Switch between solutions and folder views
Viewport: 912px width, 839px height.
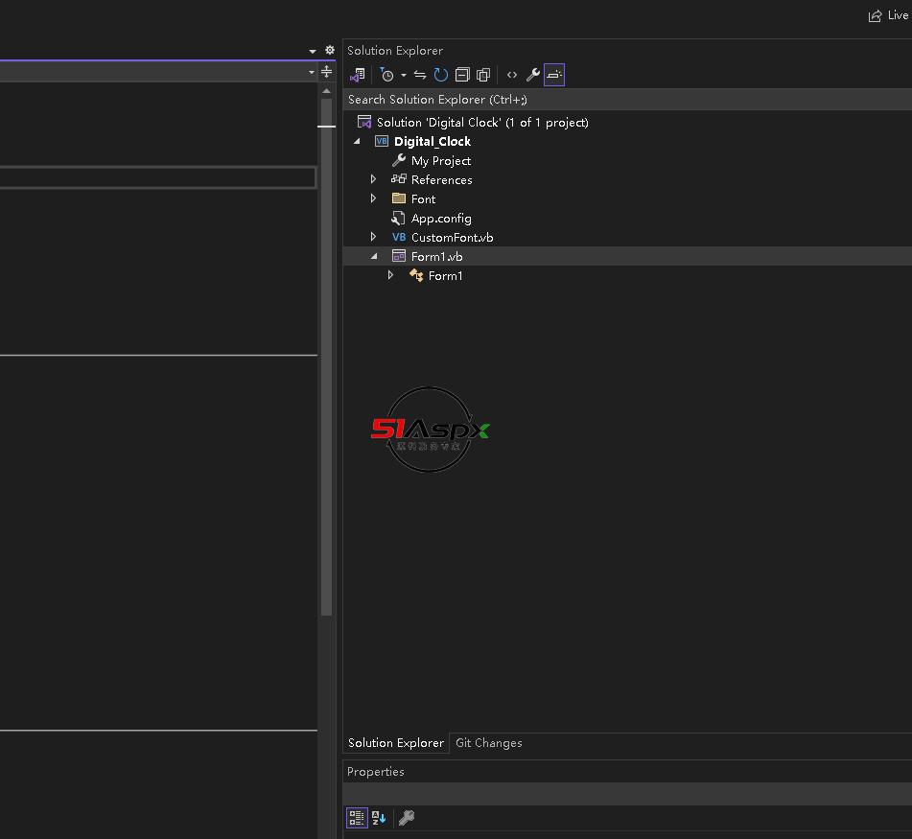[358, 75]
